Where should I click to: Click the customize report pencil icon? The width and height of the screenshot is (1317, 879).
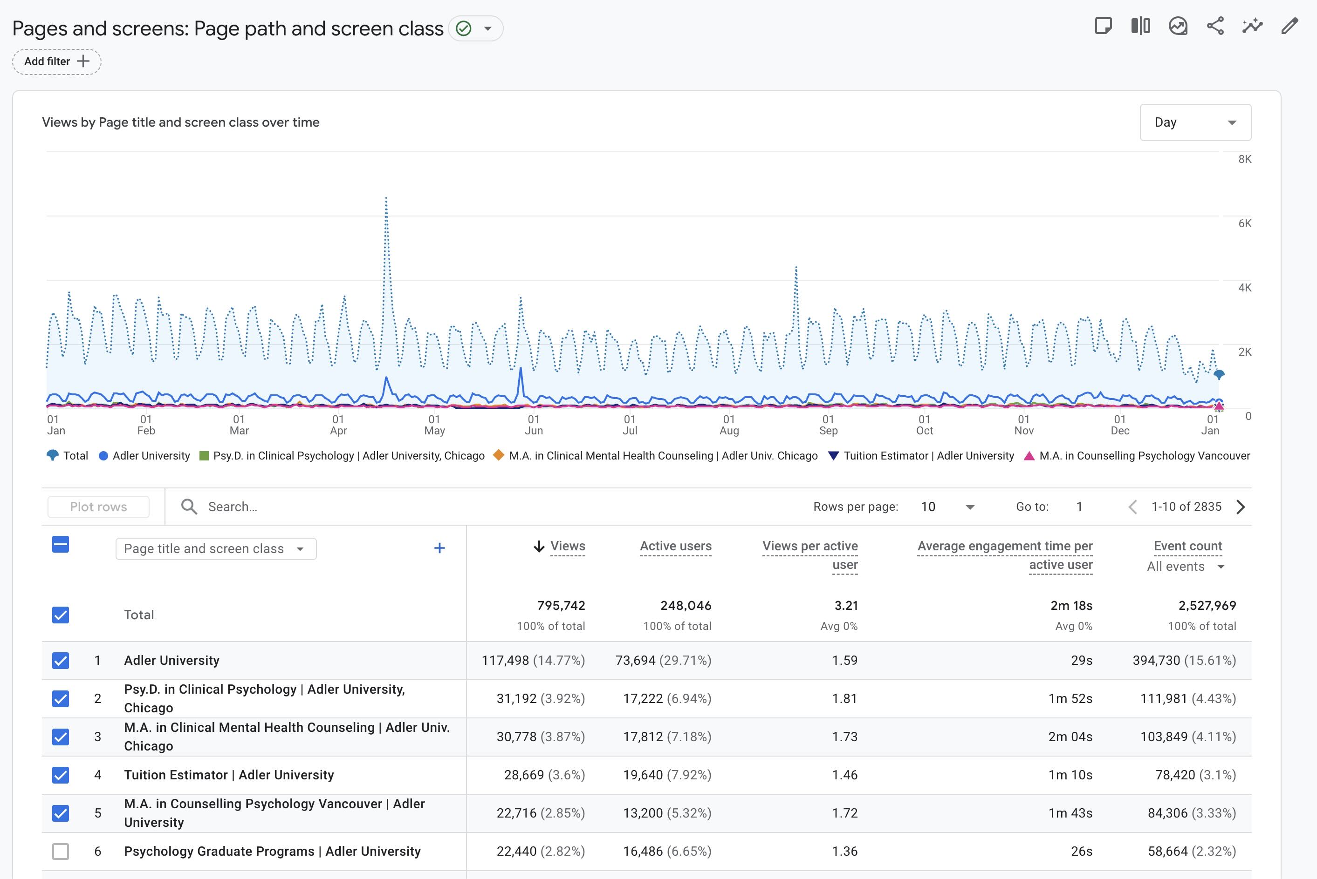[1290, 27]
